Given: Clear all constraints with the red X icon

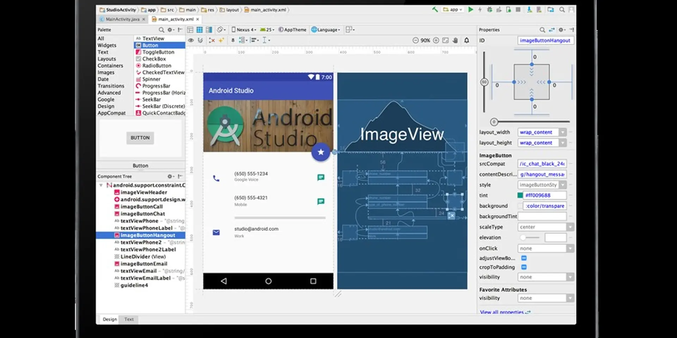Looking at the screenshot, I should pos(212,40).
